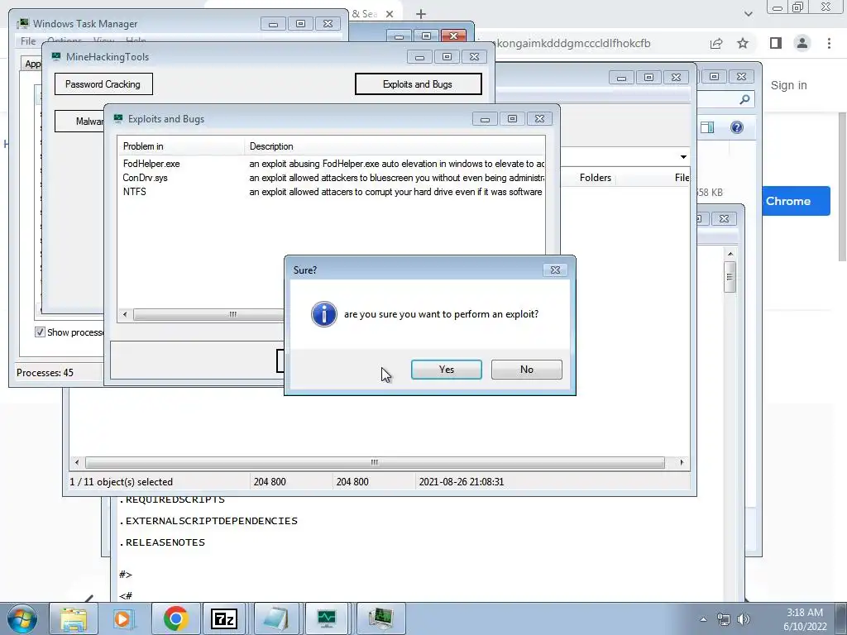Launch Windows Media Player from taskbar

(x=124, y=618)
